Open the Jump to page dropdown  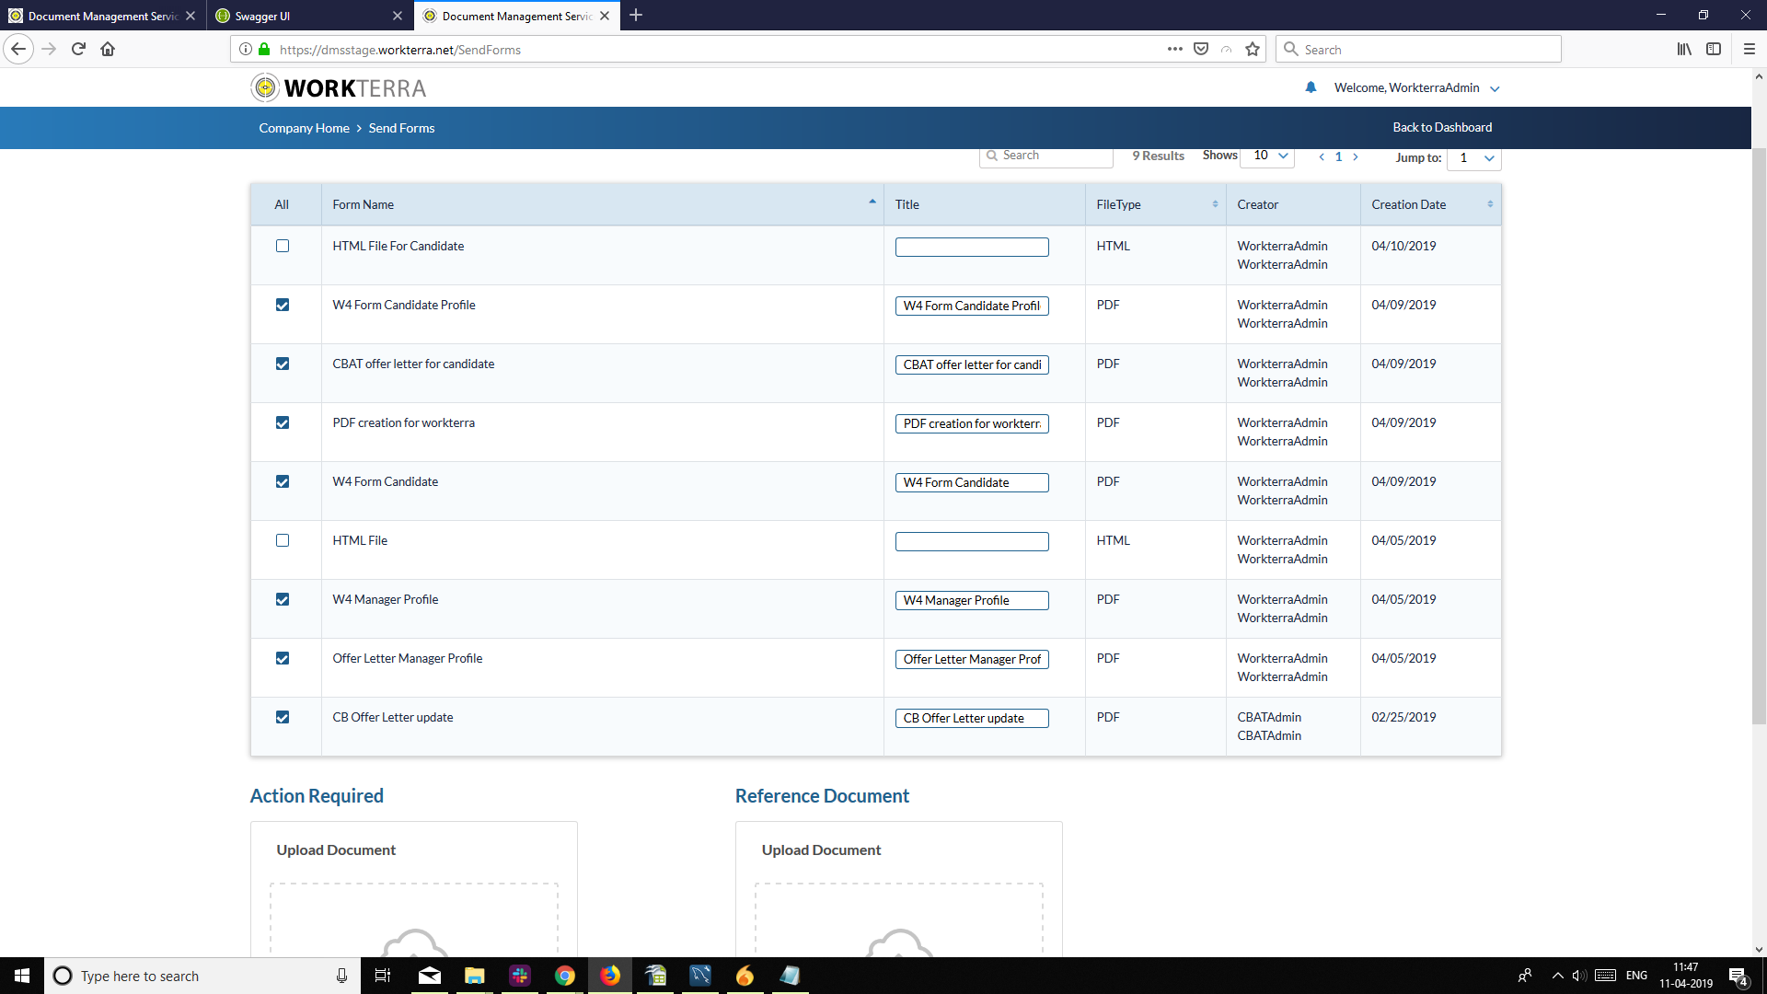(1474, 158)
